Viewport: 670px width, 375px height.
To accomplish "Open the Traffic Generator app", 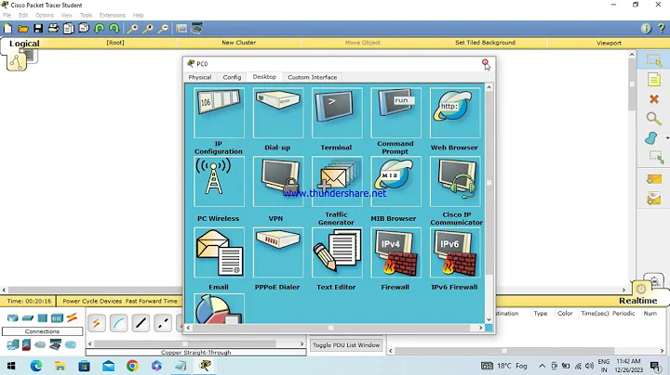I will coord(337,182).
